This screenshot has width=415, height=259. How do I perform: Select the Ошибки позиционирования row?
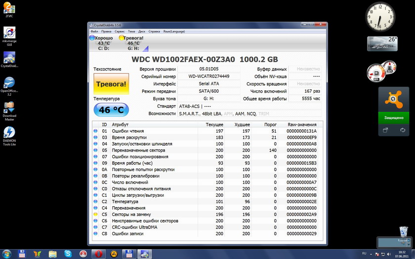point(206,157)
